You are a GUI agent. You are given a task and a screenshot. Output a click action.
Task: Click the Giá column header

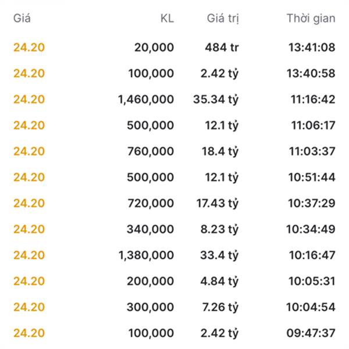22,18
